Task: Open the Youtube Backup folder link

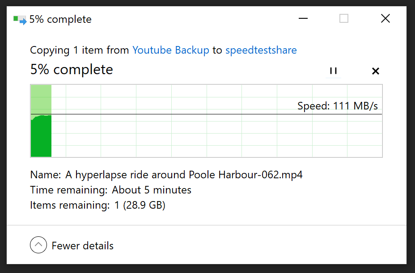Action: pyautogui.click(x=171, y=50)
